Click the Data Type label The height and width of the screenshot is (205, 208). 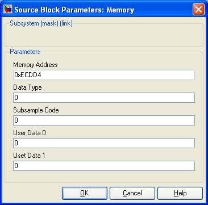pyautogui.click(x=27, y=87)
